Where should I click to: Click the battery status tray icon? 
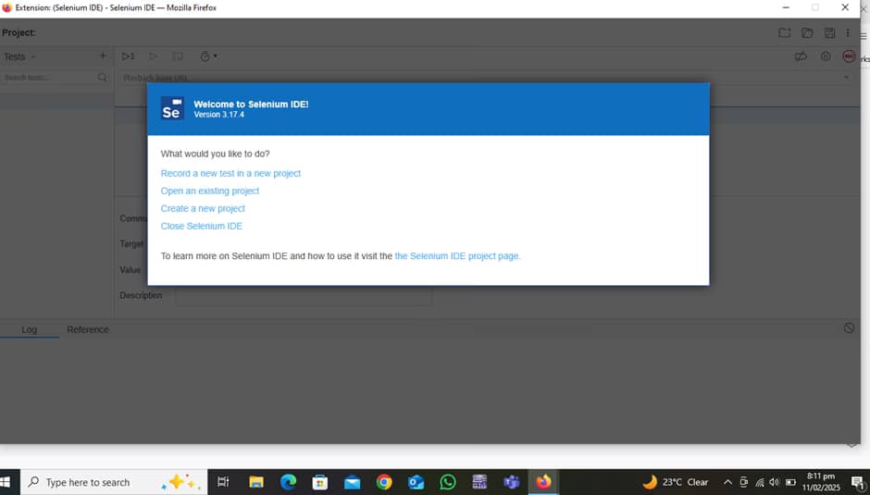pos(790,482)
